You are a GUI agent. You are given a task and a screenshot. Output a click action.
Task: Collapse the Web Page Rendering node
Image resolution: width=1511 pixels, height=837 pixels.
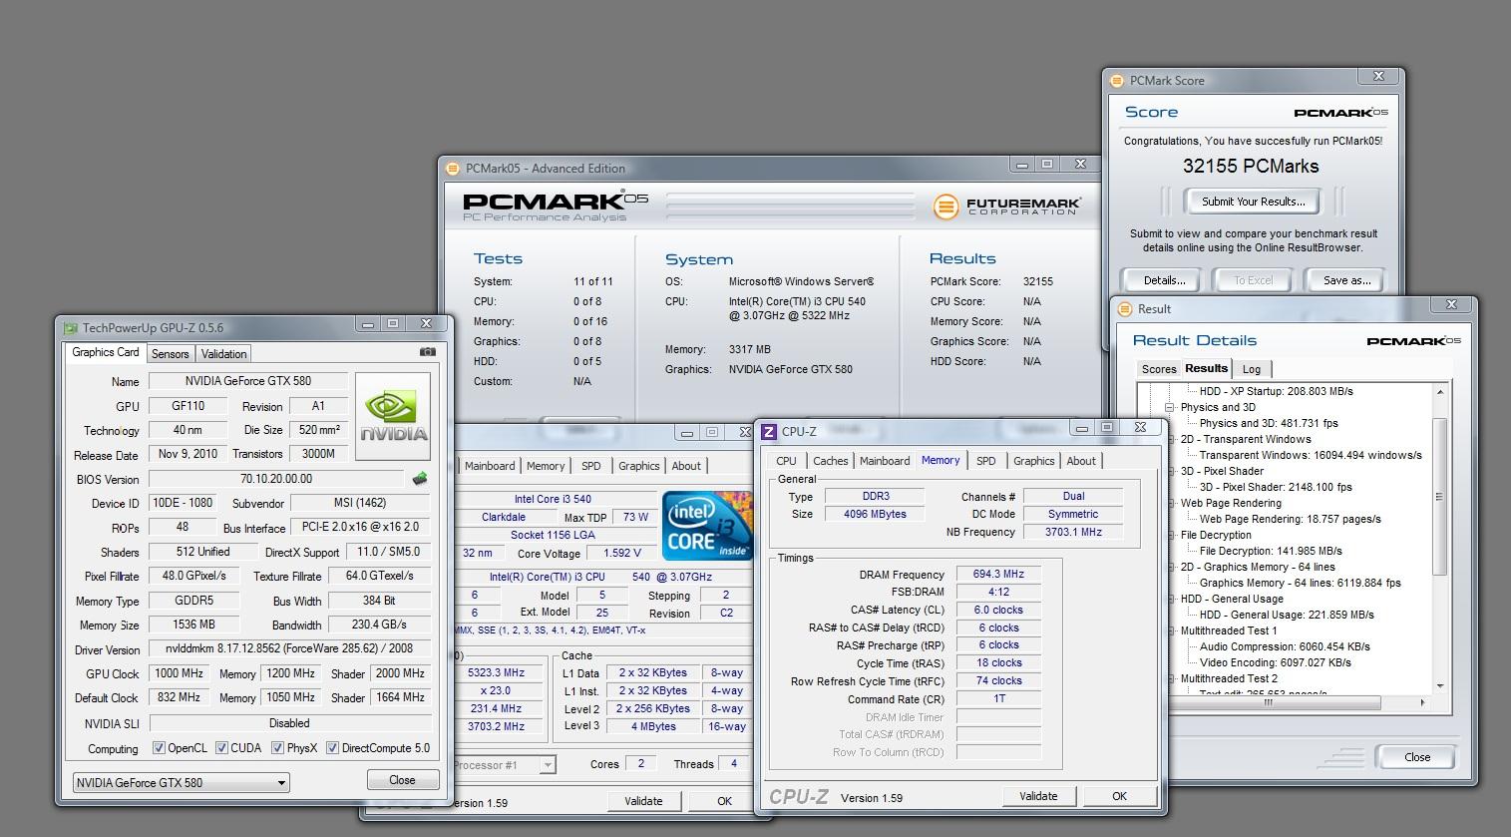1170,504
